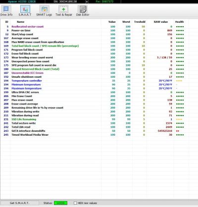Open Test & Repair tool
The width and height of the screenshot is (198, 207).
click(x=64, y=11)
